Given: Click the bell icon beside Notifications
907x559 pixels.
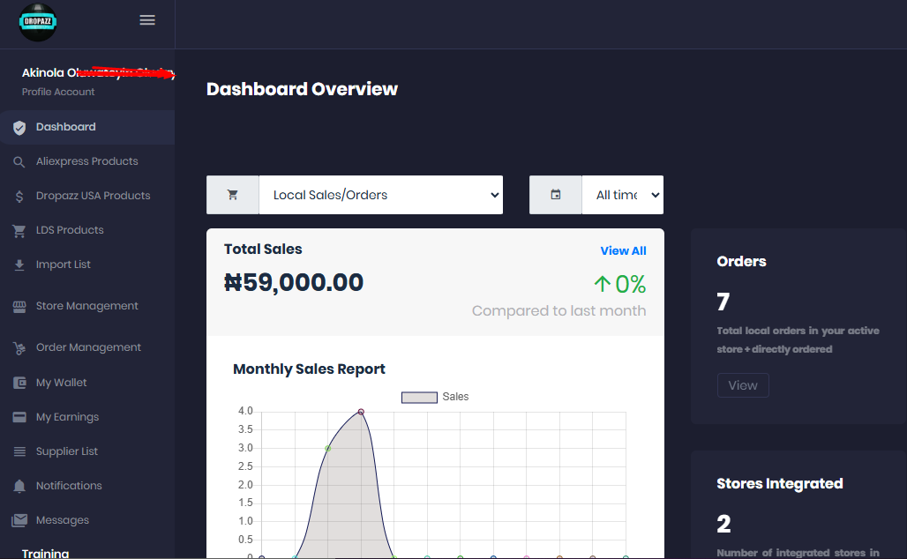Looking at the screenshot, I should click(19, 487).
